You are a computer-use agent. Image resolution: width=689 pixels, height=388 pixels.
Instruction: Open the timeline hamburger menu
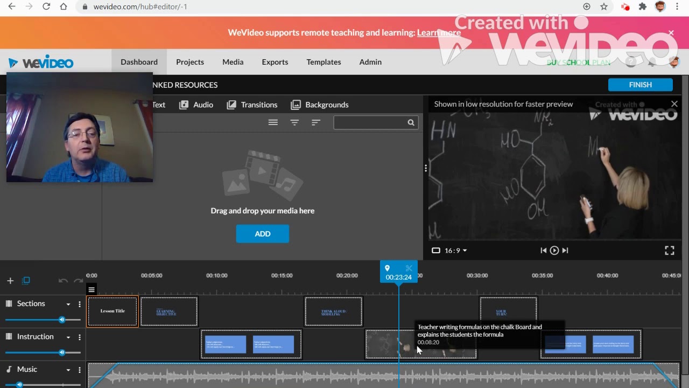[x=92, y=290]
